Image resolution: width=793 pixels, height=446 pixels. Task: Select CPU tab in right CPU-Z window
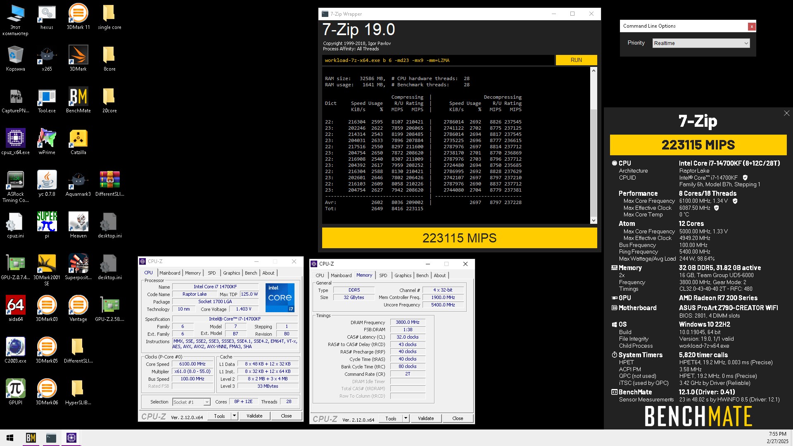pyautogui.click(x=320, y=275)
